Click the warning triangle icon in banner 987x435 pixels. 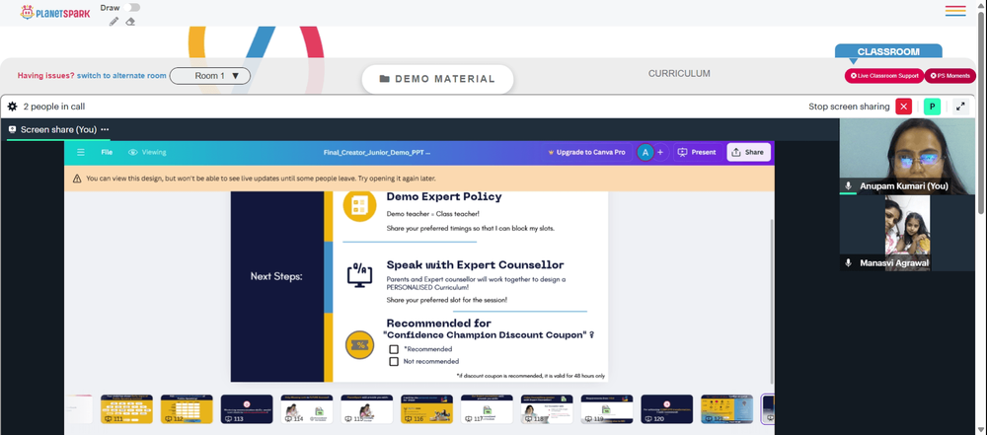click(x=77, y=179)
